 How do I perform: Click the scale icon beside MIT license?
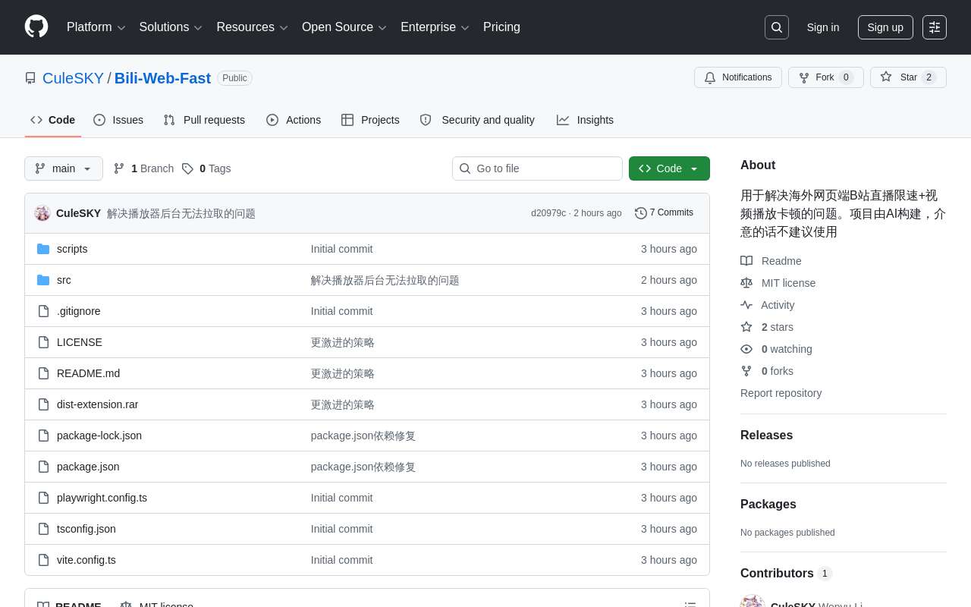click(x=746, y=283)
